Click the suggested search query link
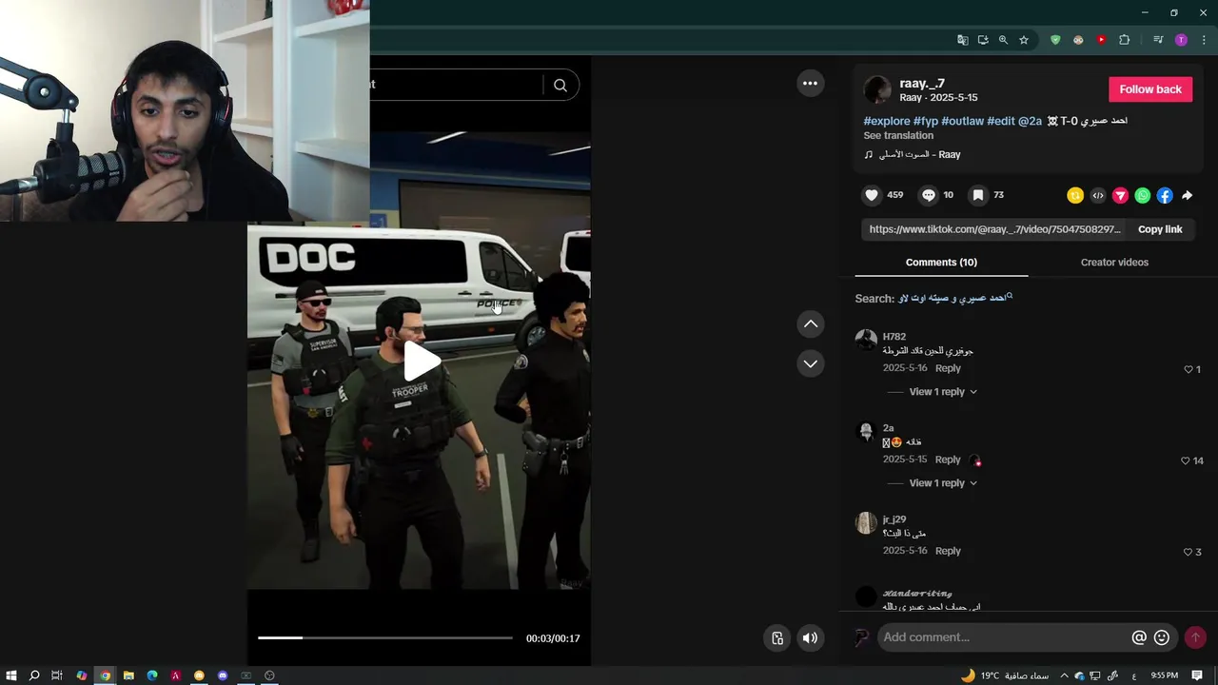 pyautogui.click(x=954, y=298)
